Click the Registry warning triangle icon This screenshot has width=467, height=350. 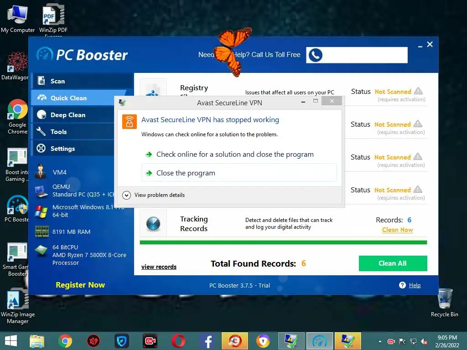(x=419, y=91)
